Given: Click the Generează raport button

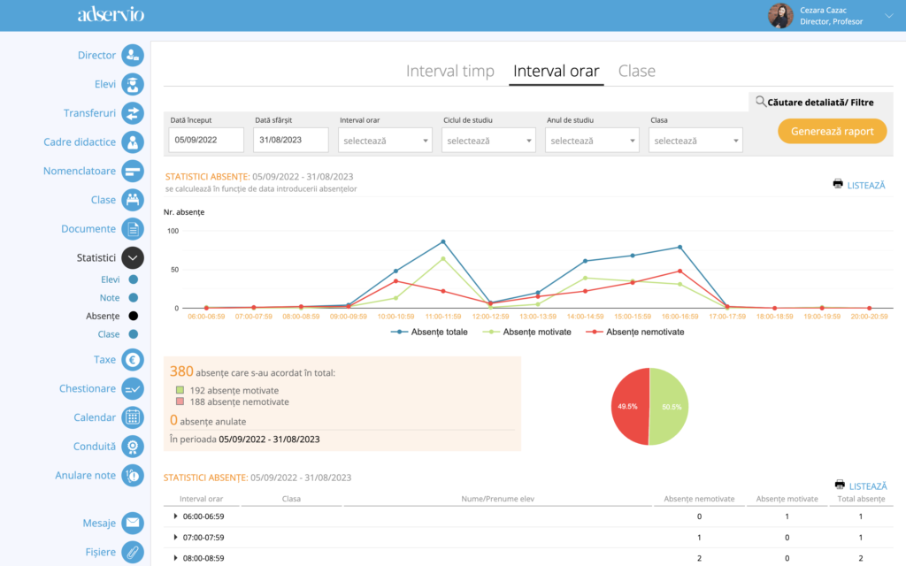Looking at the screenshot, I should (x=832, y=132).
